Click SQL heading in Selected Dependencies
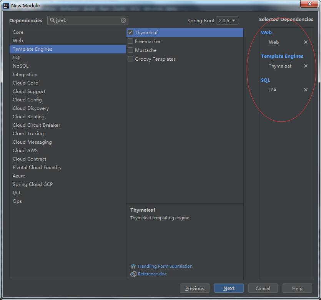The image size is (321, 300). click(x=266, y=80)
